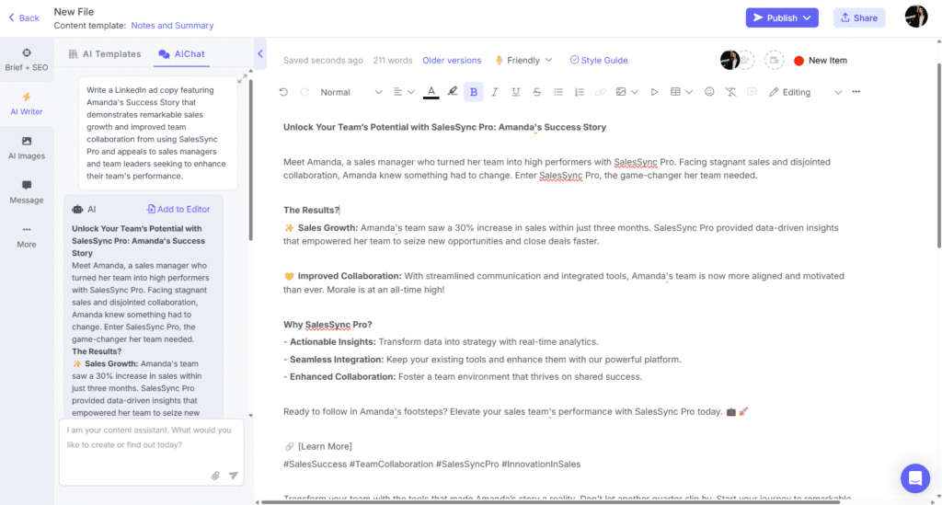Click the editor horizontal scrollbar

(550, 502)
